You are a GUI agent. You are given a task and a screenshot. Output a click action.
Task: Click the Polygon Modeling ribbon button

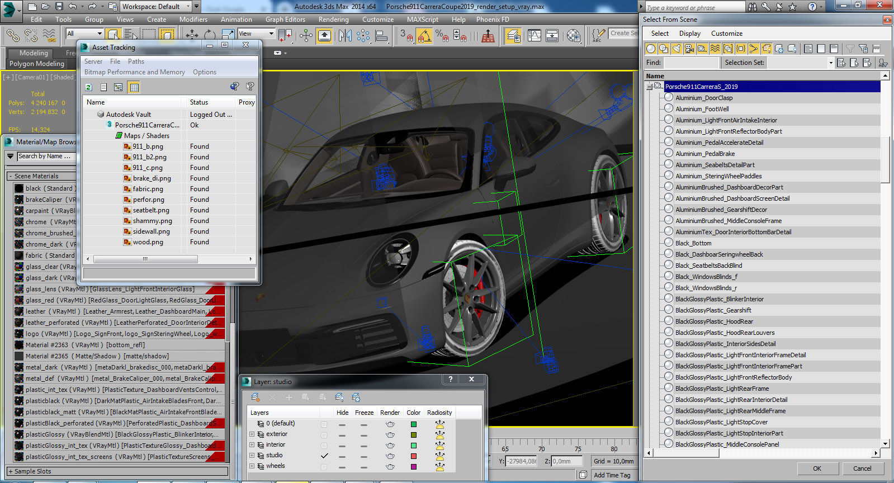(x=37, y=64)
